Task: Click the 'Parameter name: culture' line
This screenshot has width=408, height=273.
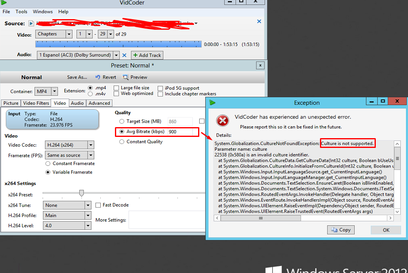Action: (x=241, y=149)
